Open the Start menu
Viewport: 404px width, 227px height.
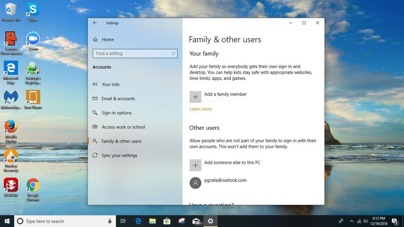tap(6, 221)
